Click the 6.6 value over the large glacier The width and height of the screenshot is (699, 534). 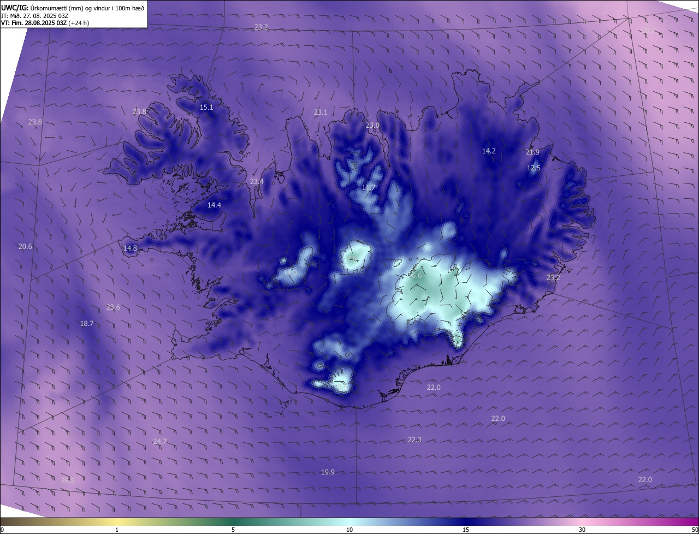point(416,276)
